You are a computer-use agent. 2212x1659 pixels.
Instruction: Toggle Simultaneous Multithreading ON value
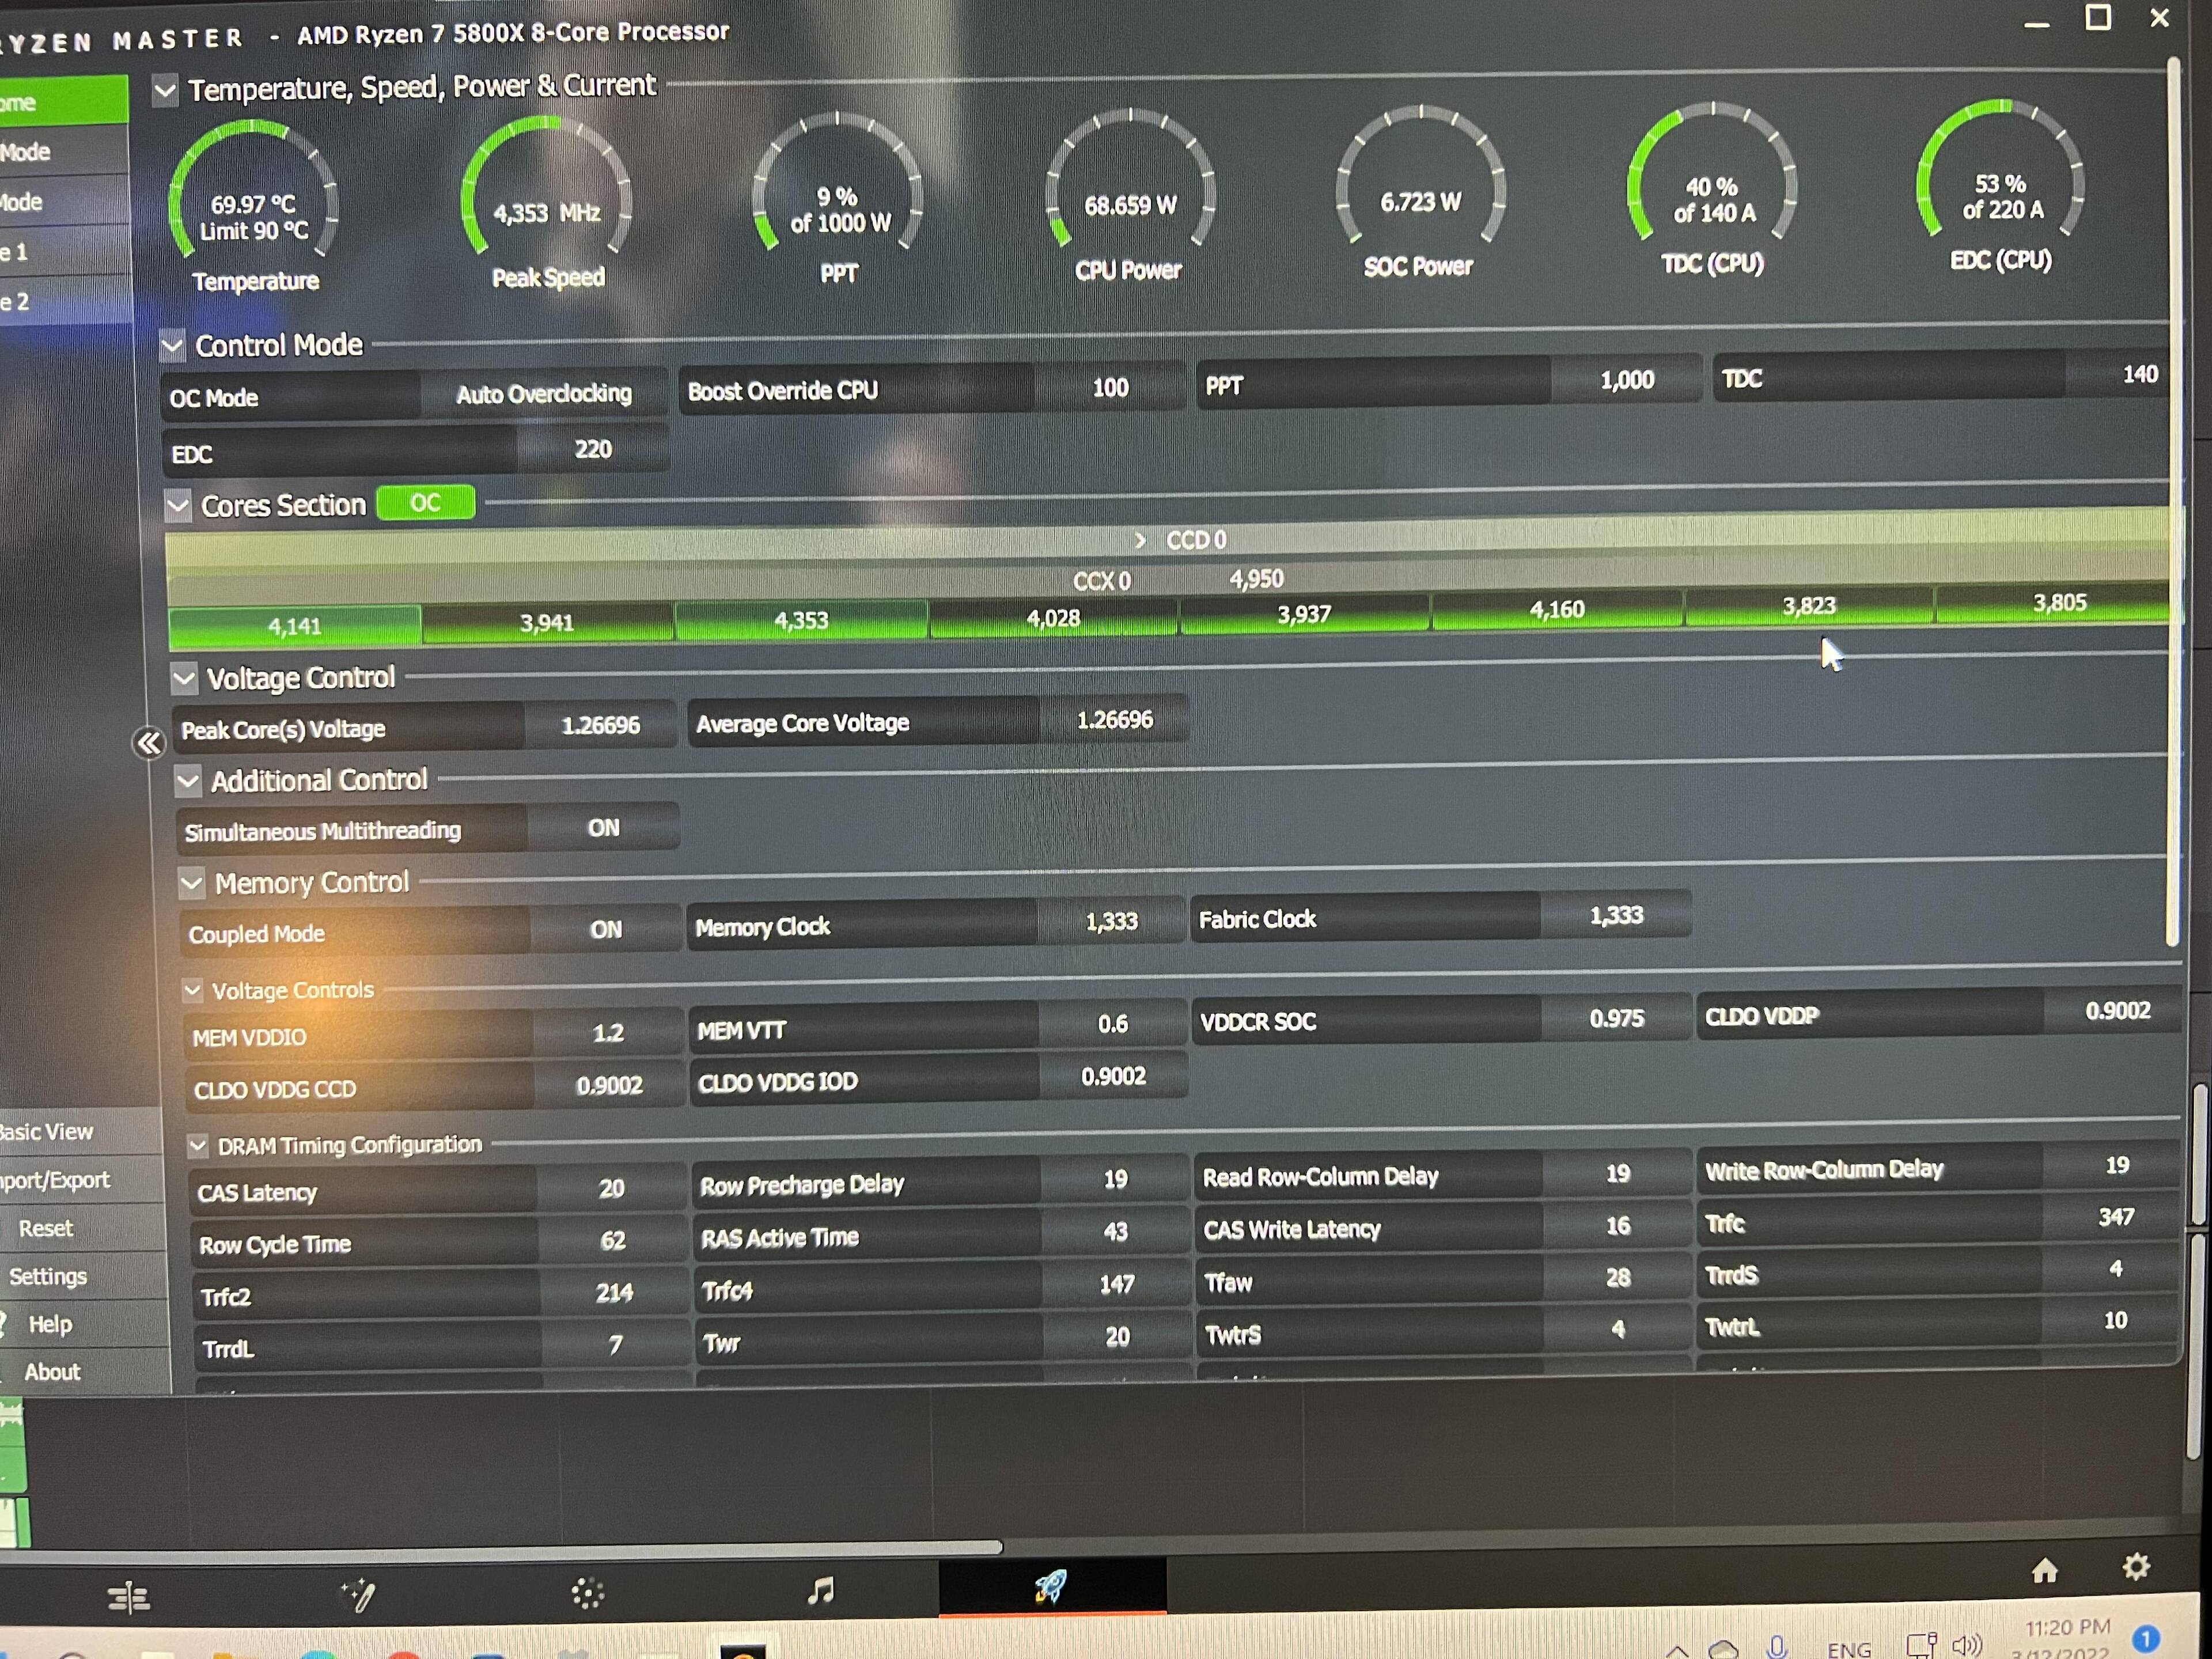603,828
